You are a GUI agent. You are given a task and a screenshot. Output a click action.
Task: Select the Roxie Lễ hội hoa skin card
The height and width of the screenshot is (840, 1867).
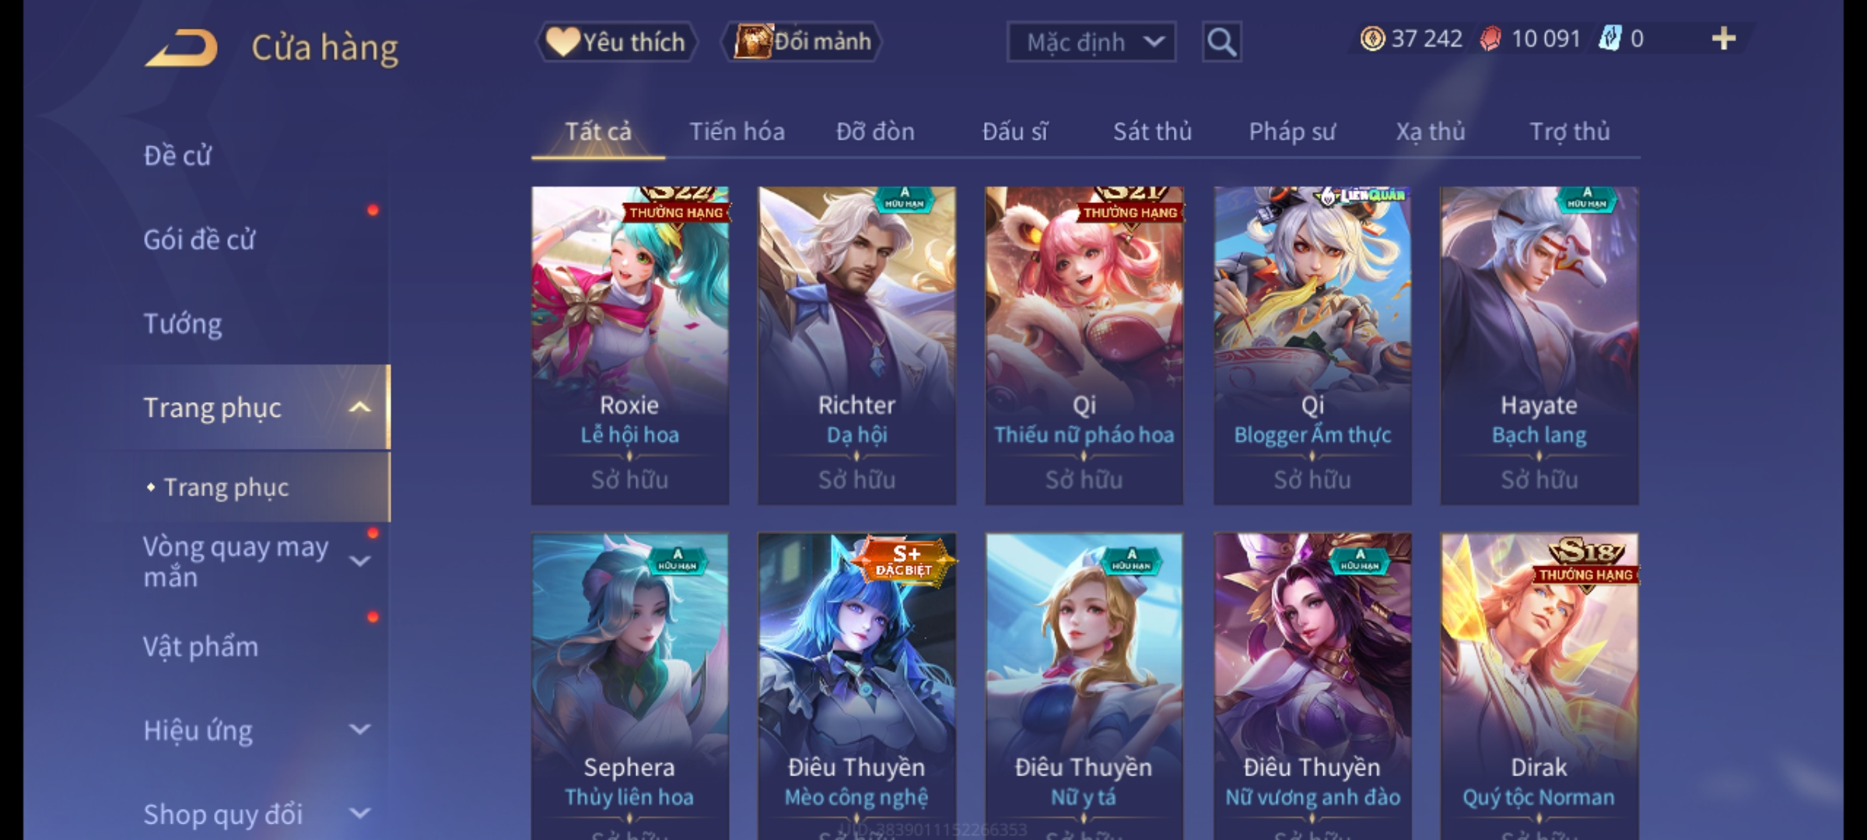pyautogui.click(x=630, y=345)
